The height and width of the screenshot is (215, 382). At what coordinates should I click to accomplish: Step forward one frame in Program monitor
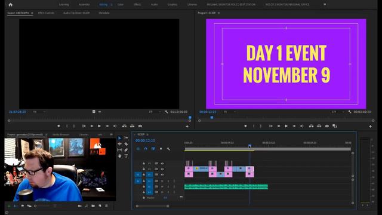coord(294,126)
